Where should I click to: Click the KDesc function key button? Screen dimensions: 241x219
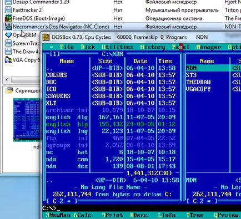[x=138, y=215]
